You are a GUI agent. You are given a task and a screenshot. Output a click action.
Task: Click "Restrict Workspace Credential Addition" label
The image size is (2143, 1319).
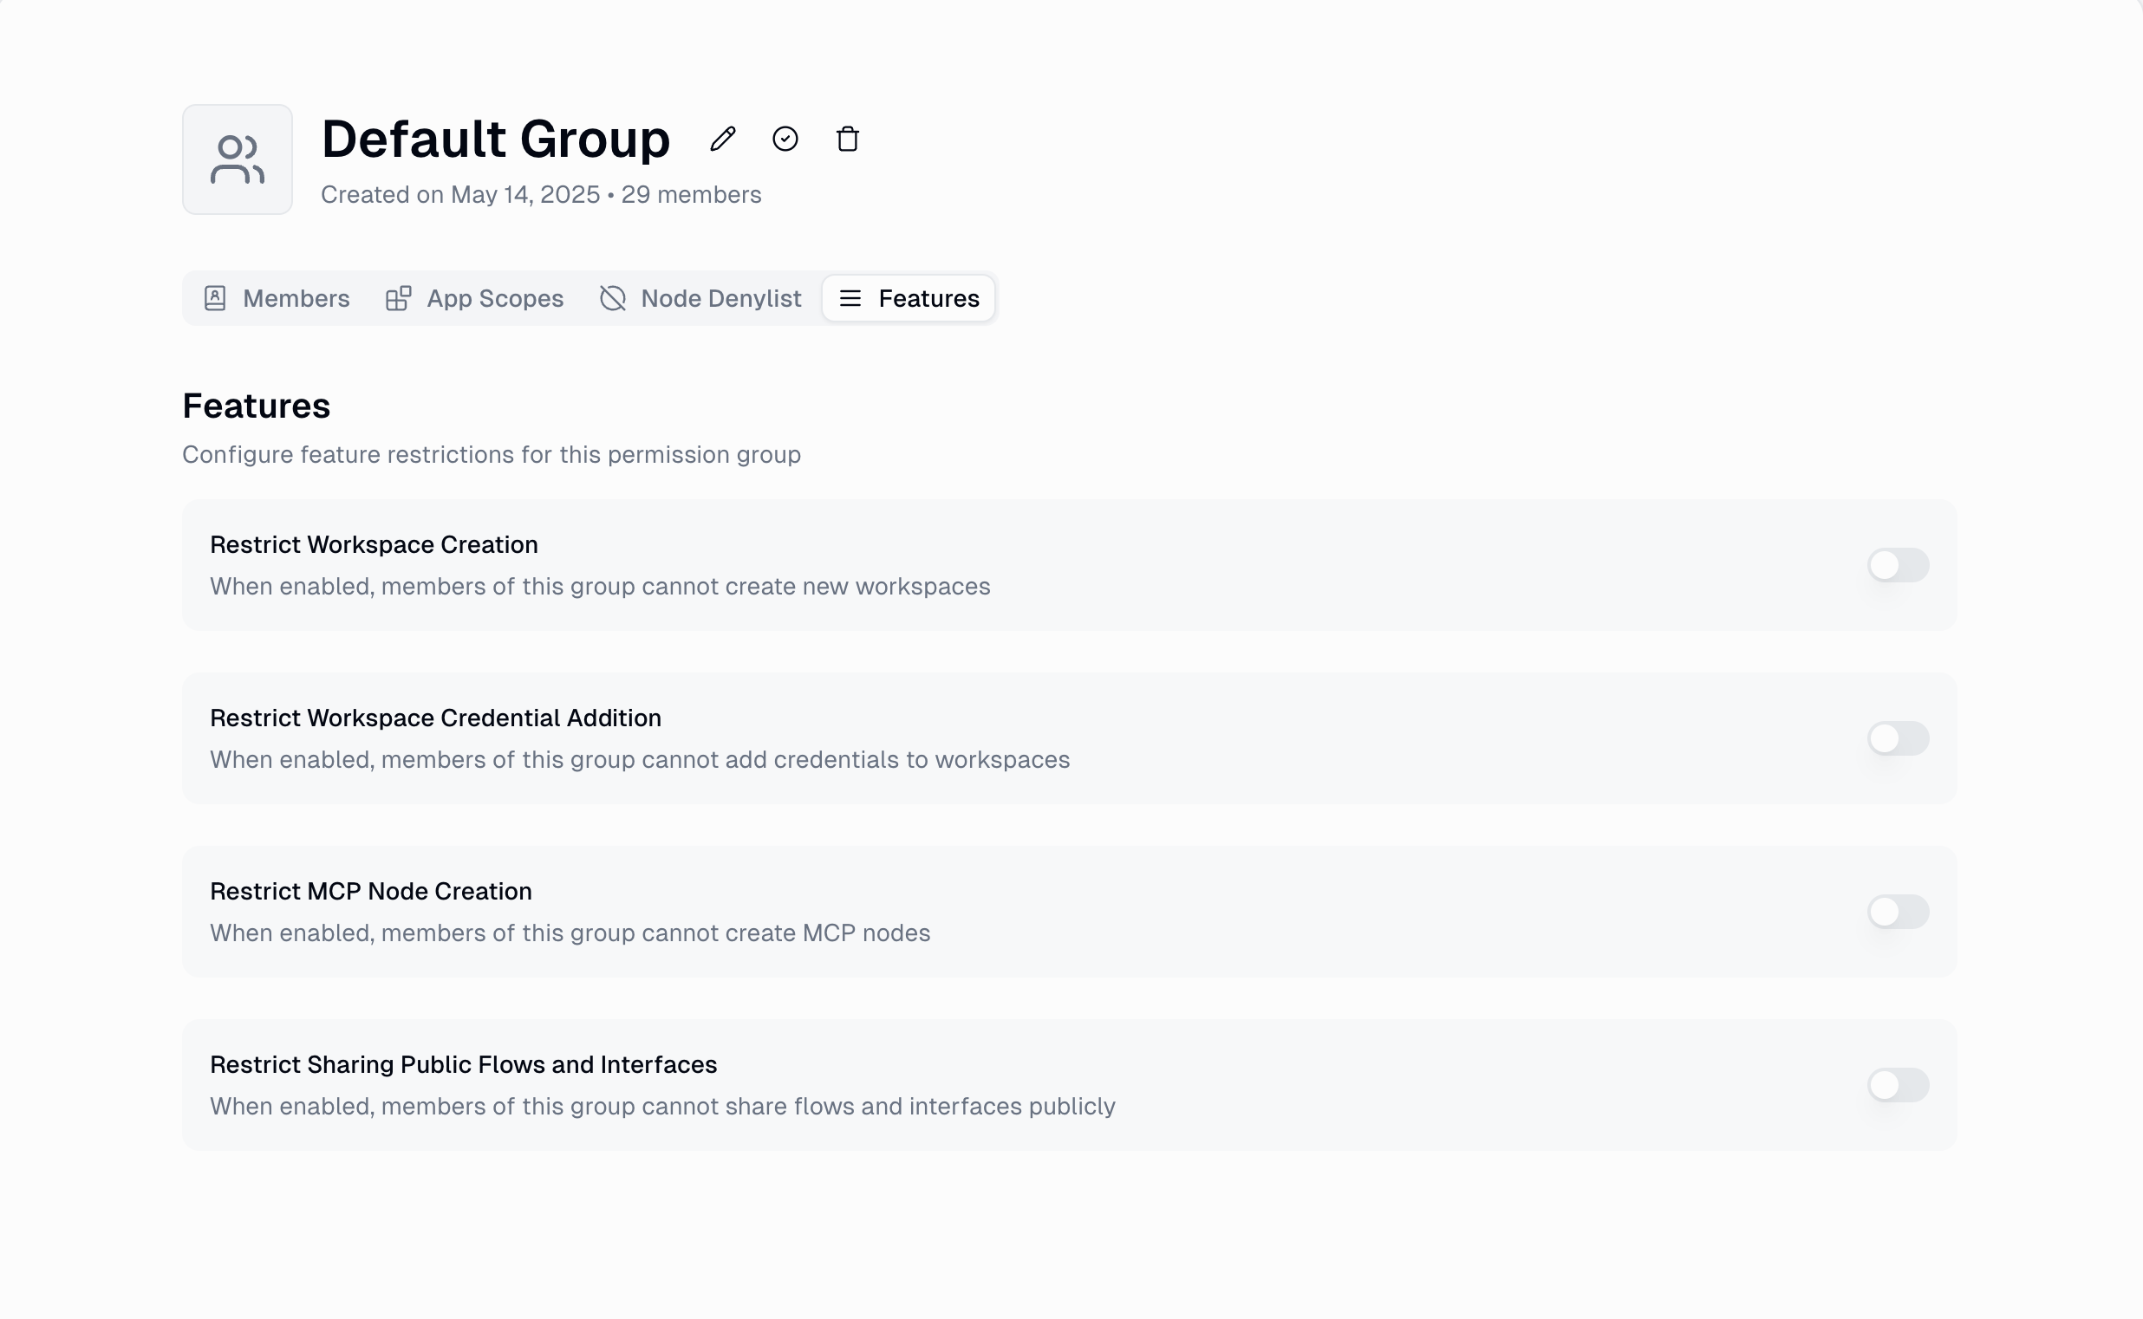click(x=435, y=718)
